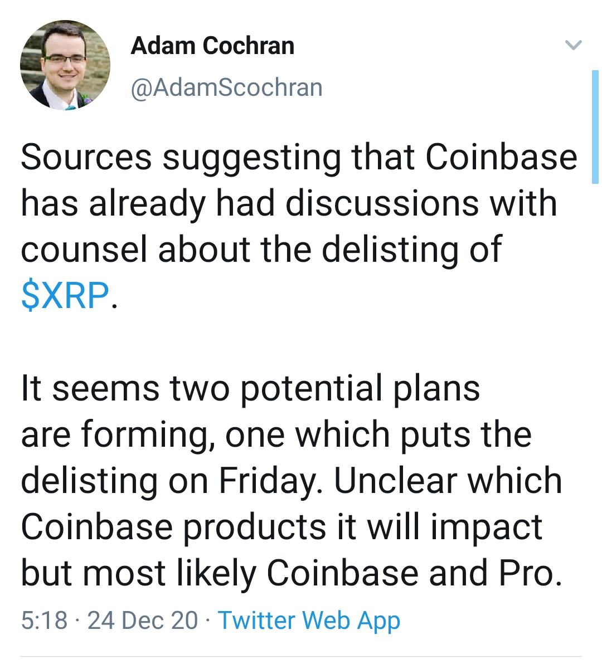Click "It seems two potential plans" line

pyautogui.click(x=250, y=388)
